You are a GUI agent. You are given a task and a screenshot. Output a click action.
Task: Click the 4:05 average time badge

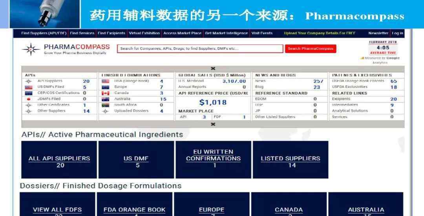[383, 48]
